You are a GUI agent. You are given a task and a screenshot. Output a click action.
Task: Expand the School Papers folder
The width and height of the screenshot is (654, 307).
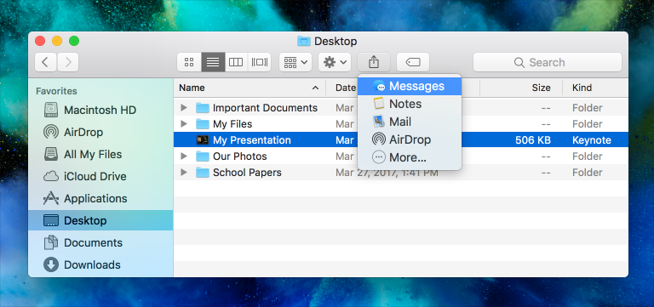point(184,173)
